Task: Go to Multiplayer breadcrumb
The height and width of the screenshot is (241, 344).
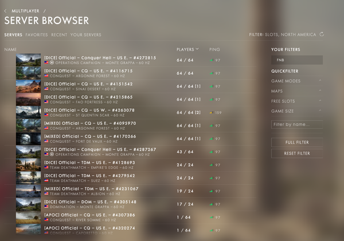Action: 25,11
